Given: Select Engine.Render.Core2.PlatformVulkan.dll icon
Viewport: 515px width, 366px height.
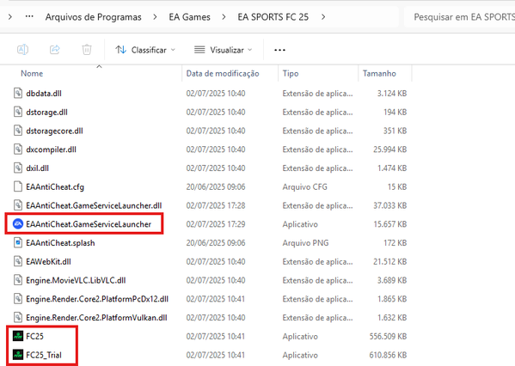Looking at the screenshot, I should tap(18, 317).
